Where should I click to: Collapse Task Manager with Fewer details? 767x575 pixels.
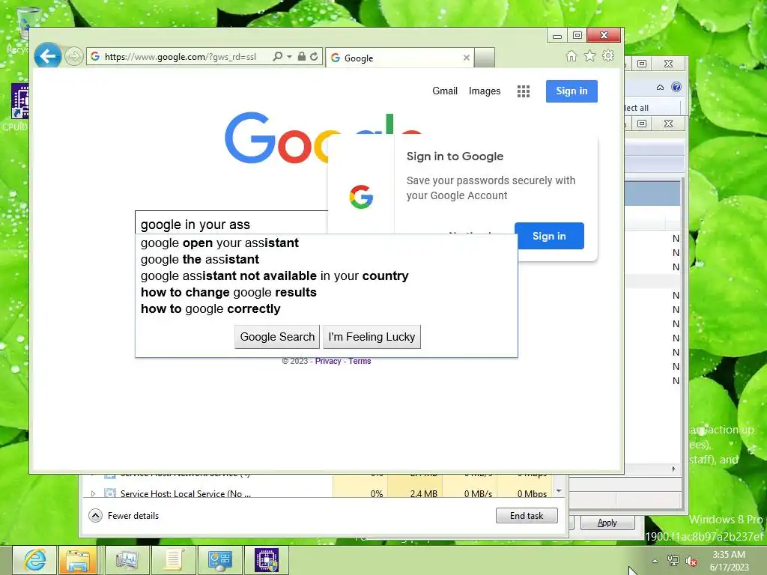(124, 515)
